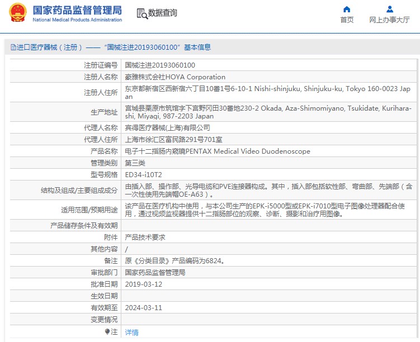The image size is (420, 342).
Task: Click the 批准日期 row label
Action: pyautogui.click(x=104, y=284)
